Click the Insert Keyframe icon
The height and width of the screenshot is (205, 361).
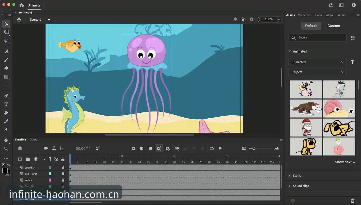[x=133, y=148]
